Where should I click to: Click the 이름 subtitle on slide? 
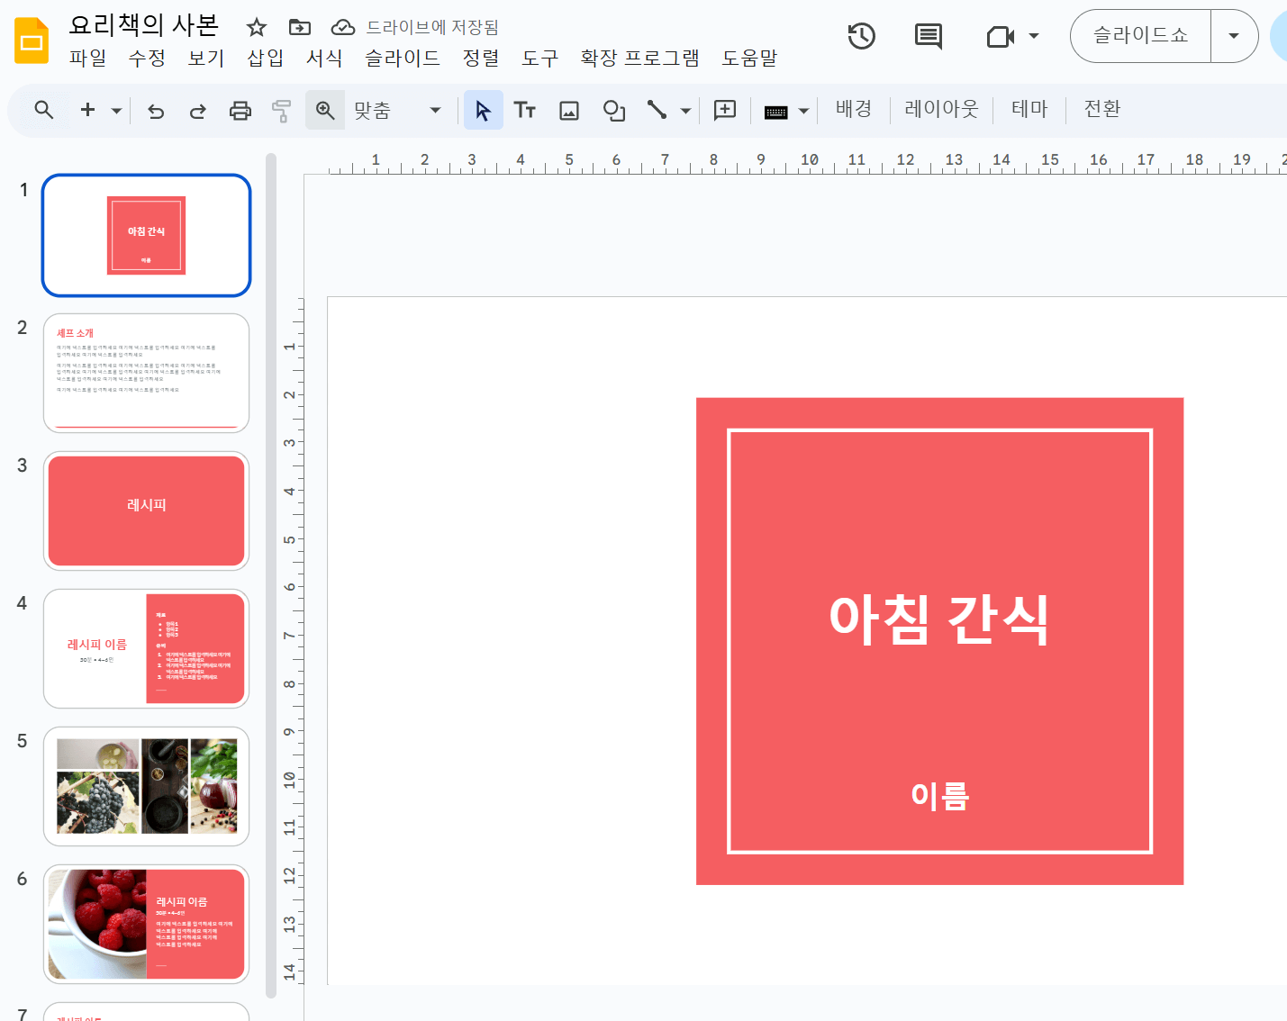pyautogui.click(x=939, y=796)
